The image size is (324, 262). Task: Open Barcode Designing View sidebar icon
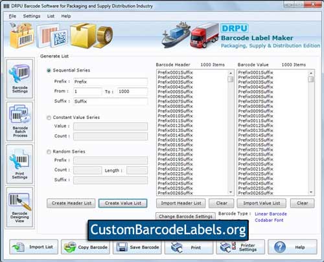pos(19,207)
